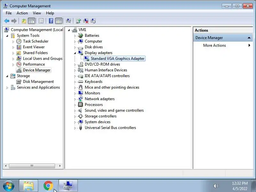256x192 pixels.
Task: Collapse the Display adapters category
Action: (75, 53)
